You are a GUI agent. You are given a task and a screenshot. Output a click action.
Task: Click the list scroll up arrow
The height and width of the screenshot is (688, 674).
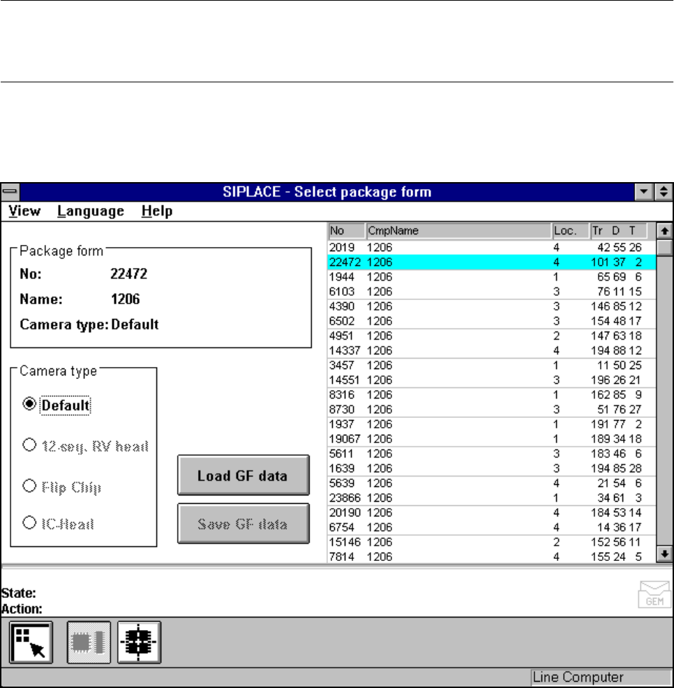pos(664,231)
